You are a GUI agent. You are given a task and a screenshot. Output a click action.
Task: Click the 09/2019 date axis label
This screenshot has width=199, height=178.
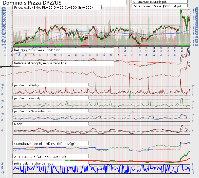tap(140, 51)
